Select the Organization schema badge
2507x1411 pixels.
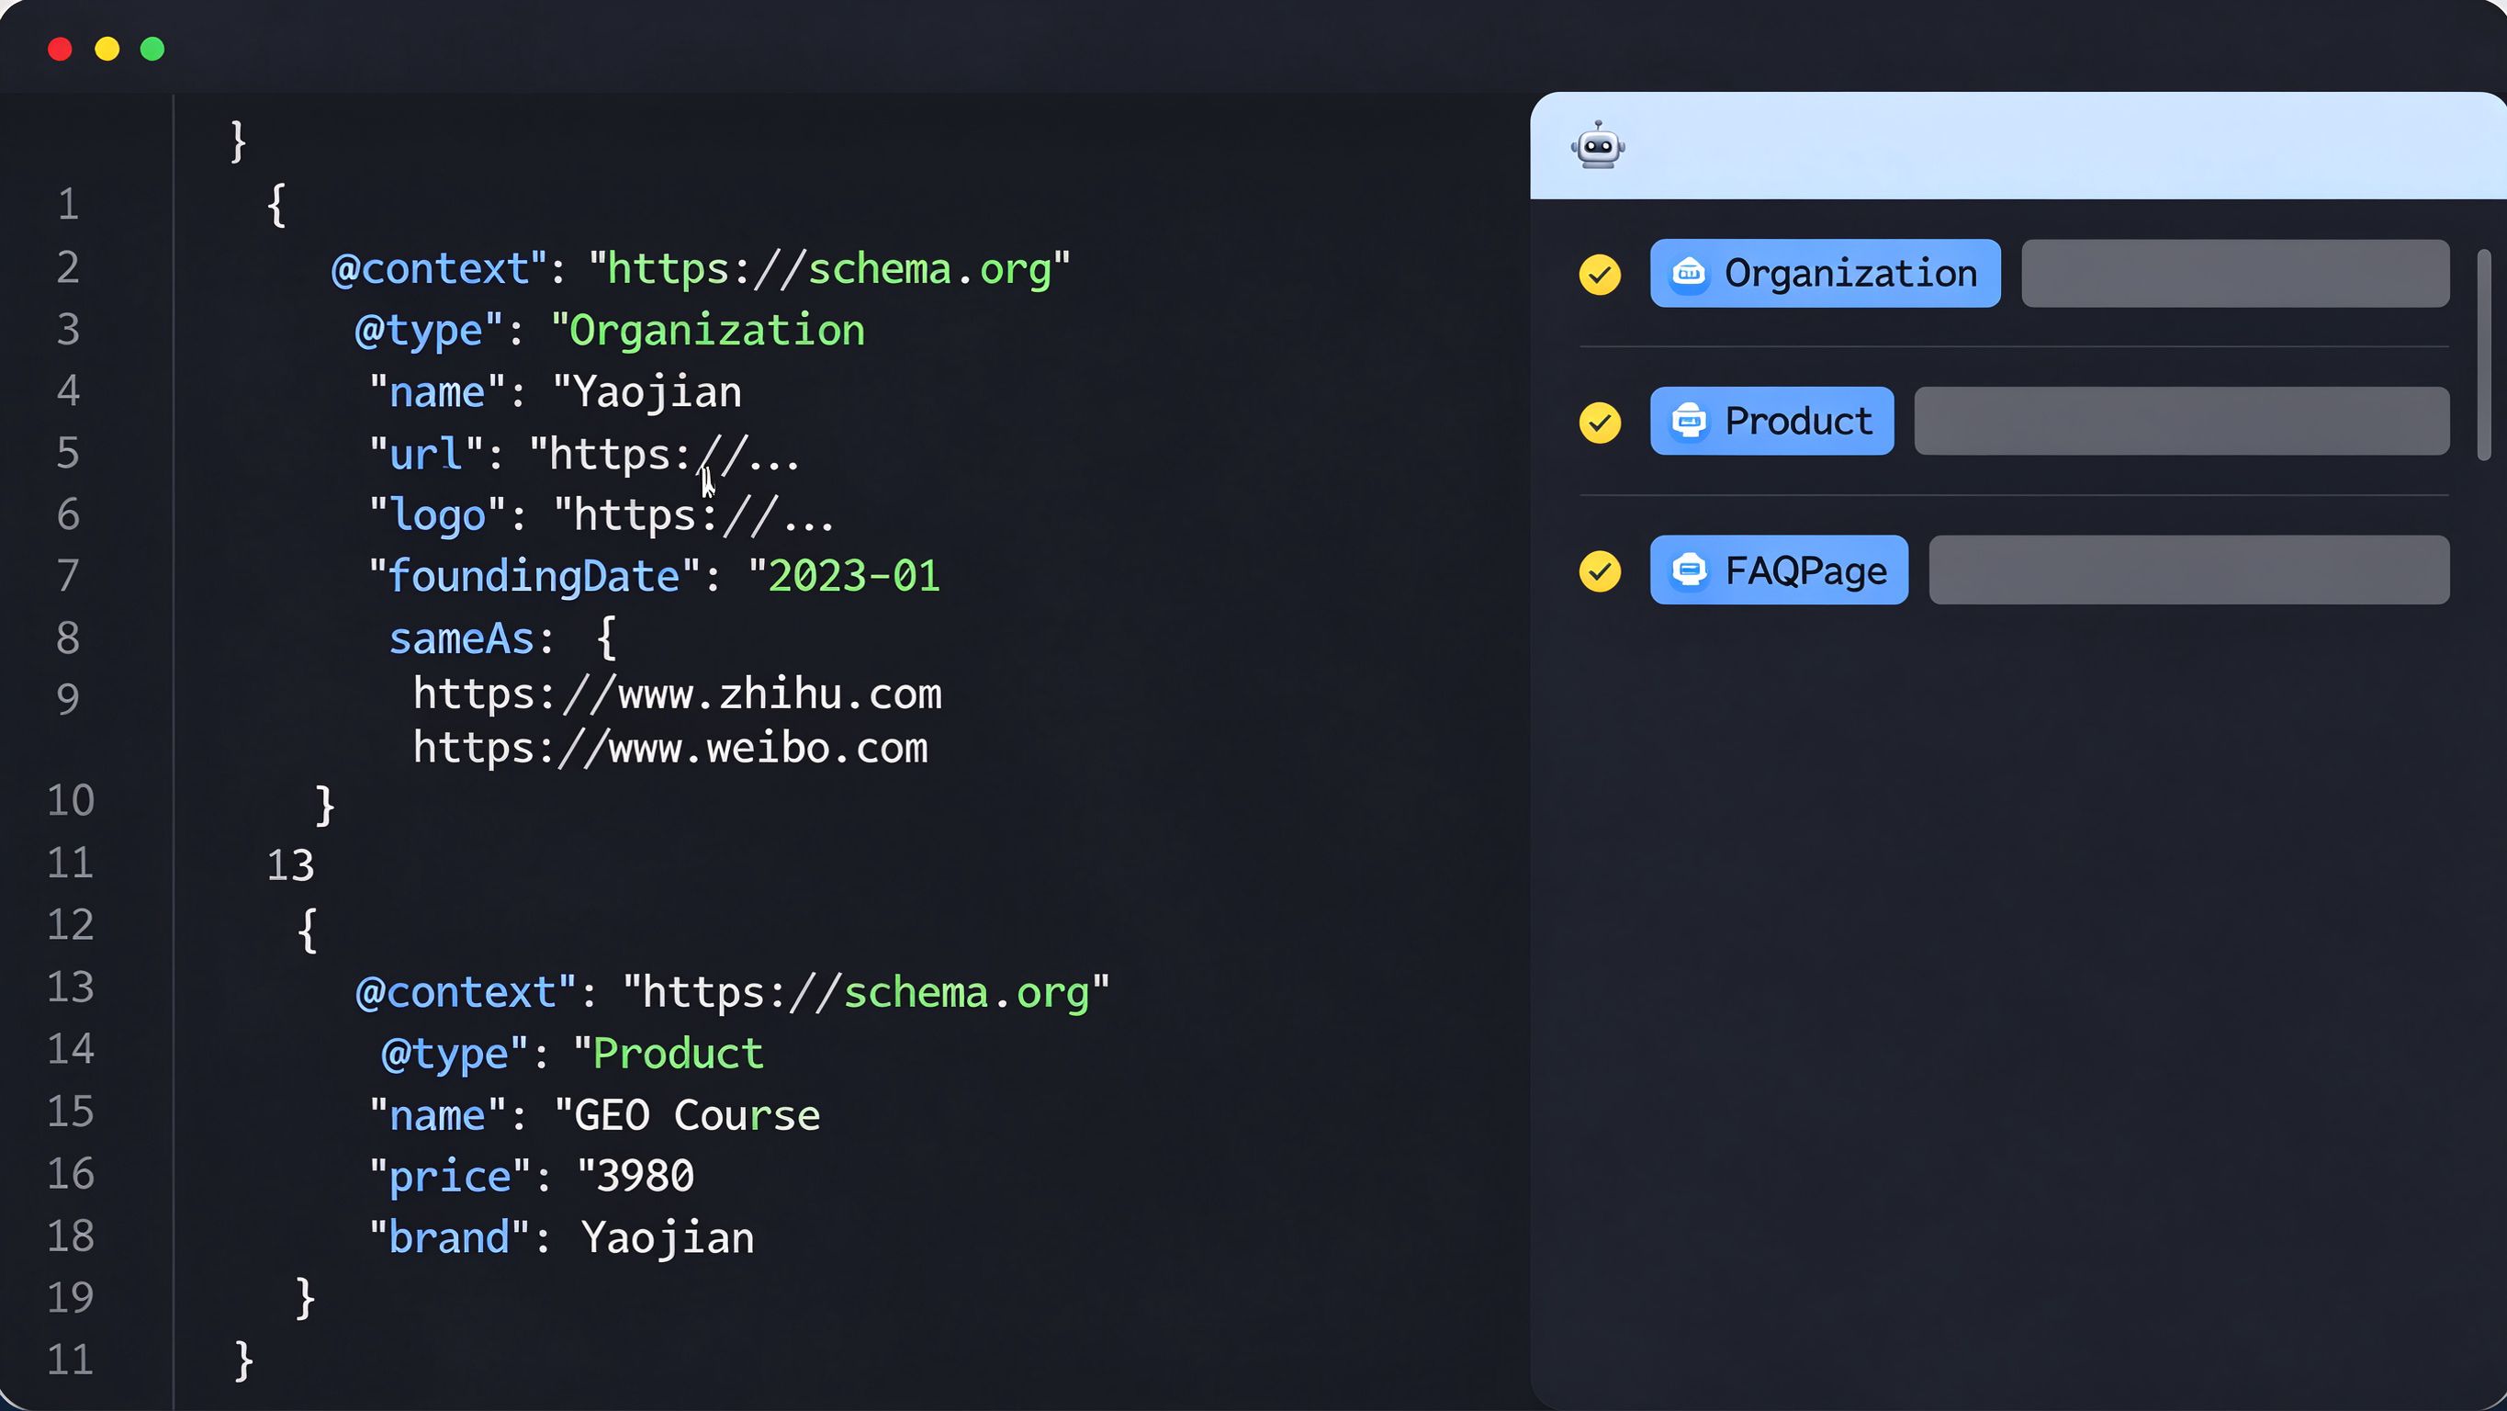coord(1825,274)
